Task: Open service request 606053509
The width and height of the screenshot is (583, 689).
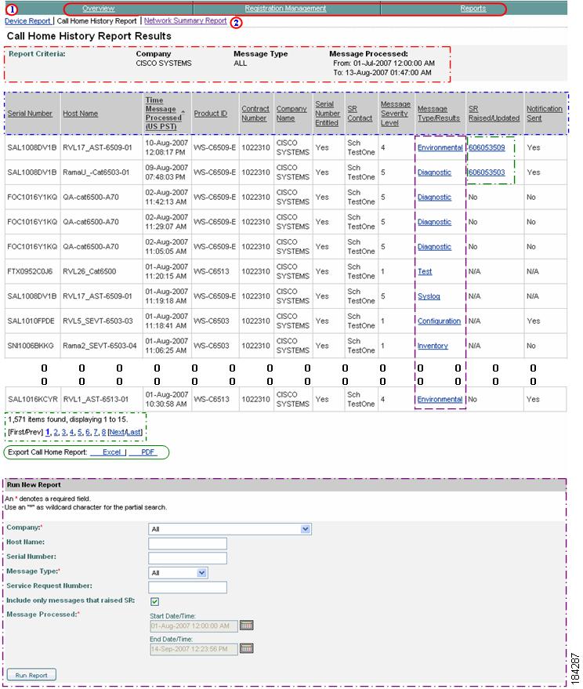Action: pyautogui.click(x=487, y=147)
